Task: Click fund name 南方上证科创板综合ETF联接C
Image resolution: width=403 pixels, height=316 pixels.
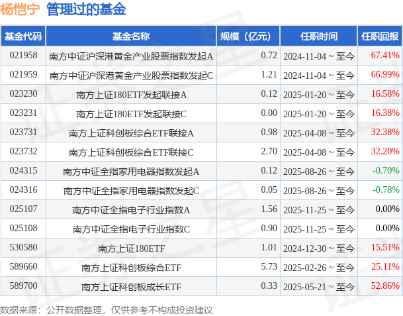Action: point(131,152)
